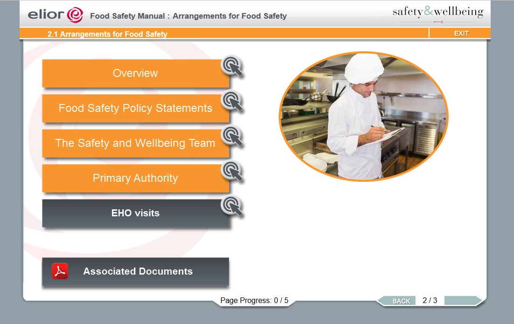Open Food Safety Policy Statements
514x324 pixels.
coord(135,108)
